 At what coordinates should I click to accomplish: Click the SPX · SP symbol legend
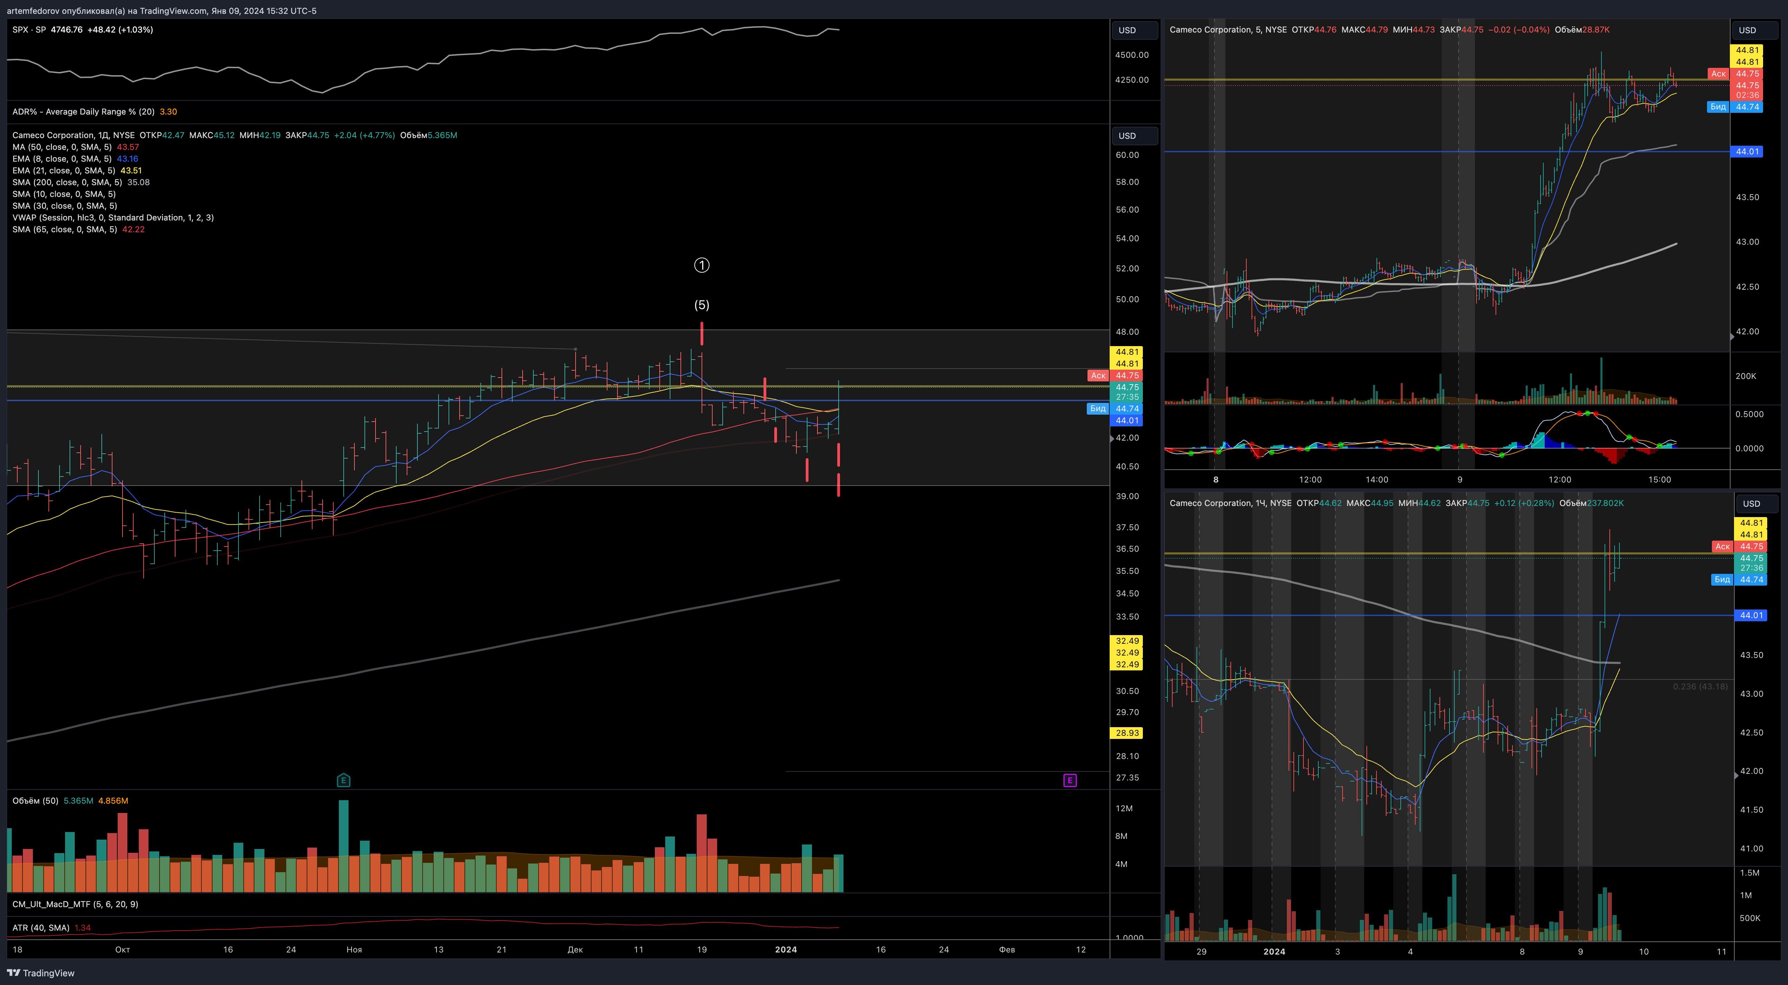[x=29, y=30]
